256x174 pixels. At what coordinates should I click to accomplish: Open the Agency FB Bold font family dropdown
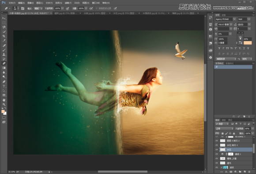[x=225, y=19]
